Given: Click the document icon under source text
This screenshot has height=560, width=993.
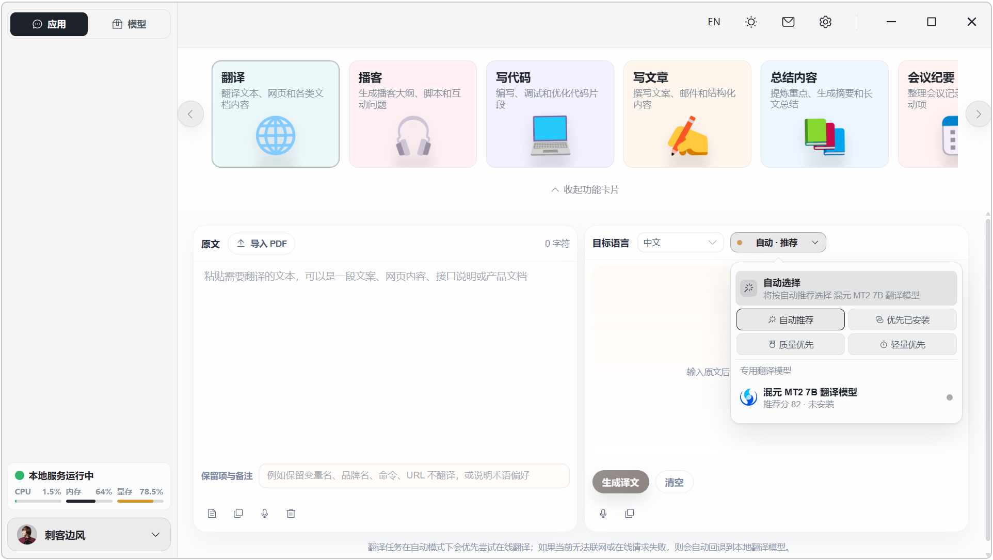Looking at the screenshot, I should coord(212,514).
